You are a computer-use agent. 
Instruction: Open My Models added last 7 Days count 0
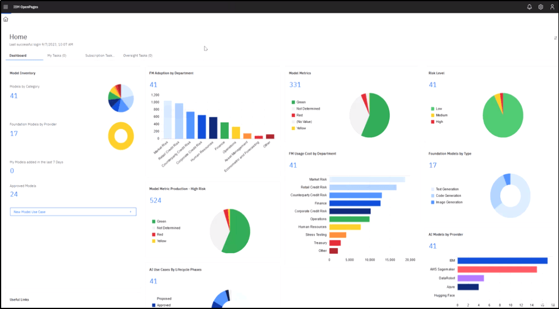tap(12, 171)
